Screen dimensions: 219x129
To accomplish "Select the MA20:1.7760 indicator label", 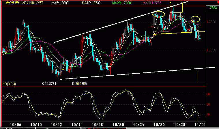I will click(x=121, y=3).
